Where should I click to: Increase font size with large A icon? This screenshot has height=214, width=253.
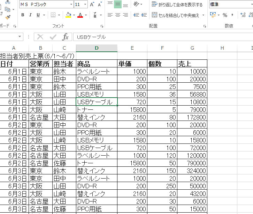92,5
